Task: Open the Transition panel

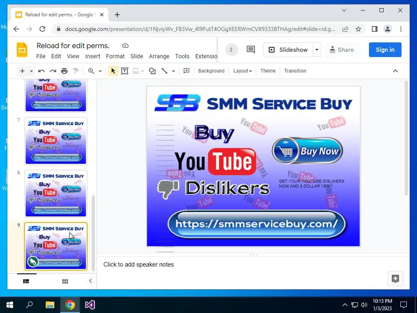Action: pos(295,71)
